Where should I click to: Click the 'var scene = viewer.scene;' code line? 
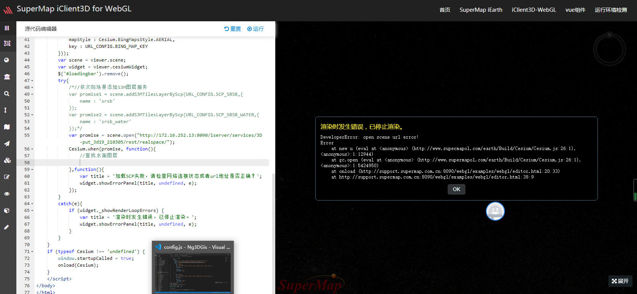coord(92,60)
